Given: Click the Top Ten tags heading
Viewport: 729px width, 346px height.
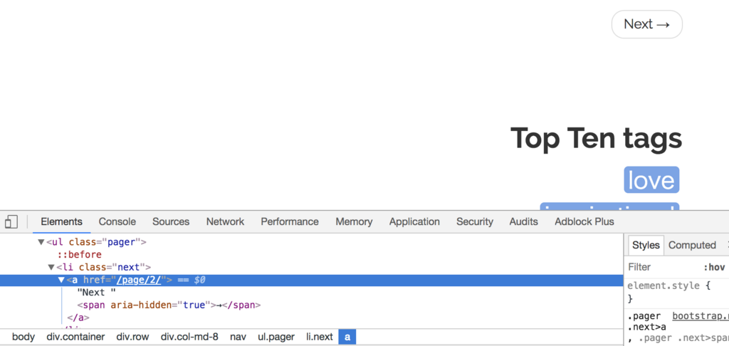Looking at the screenshot, I should point(596,138).
